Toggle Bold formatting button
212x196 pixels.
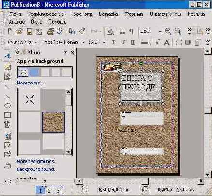[x=114, y=42]
